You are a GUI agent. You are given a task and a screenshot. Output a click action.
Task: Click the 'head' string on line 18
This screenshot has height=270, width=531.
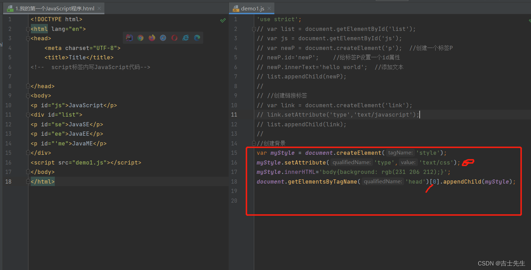point(416,182)
